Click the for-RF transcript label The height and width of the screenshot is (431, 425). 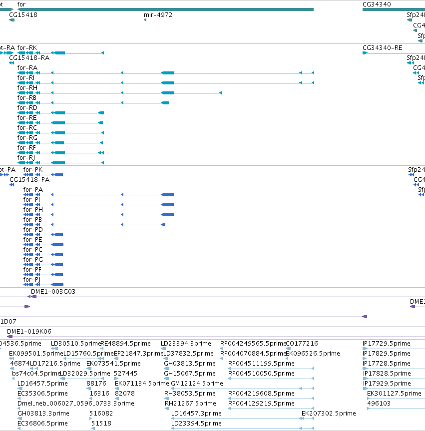tap(26, 148)
